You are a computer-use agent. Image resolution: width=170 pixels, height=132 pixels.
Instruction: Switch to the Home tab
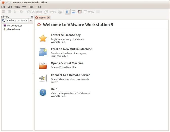42,18
